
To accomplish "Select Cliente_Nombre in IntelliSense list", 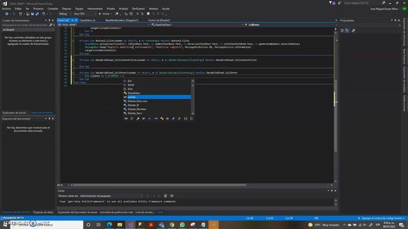I will 157,109.
